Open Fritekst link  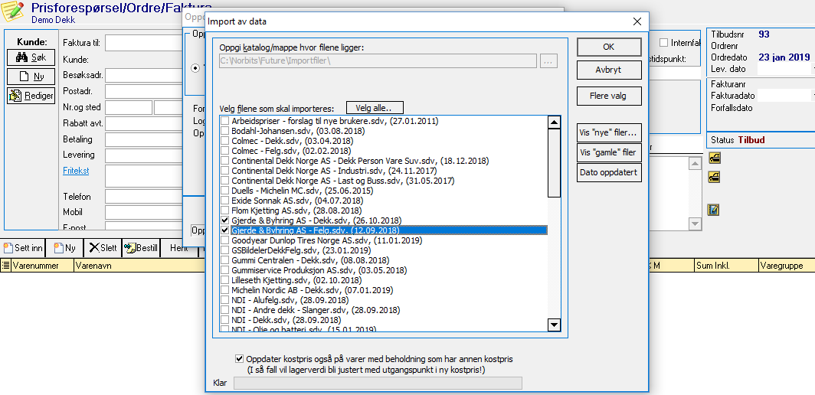76,171
